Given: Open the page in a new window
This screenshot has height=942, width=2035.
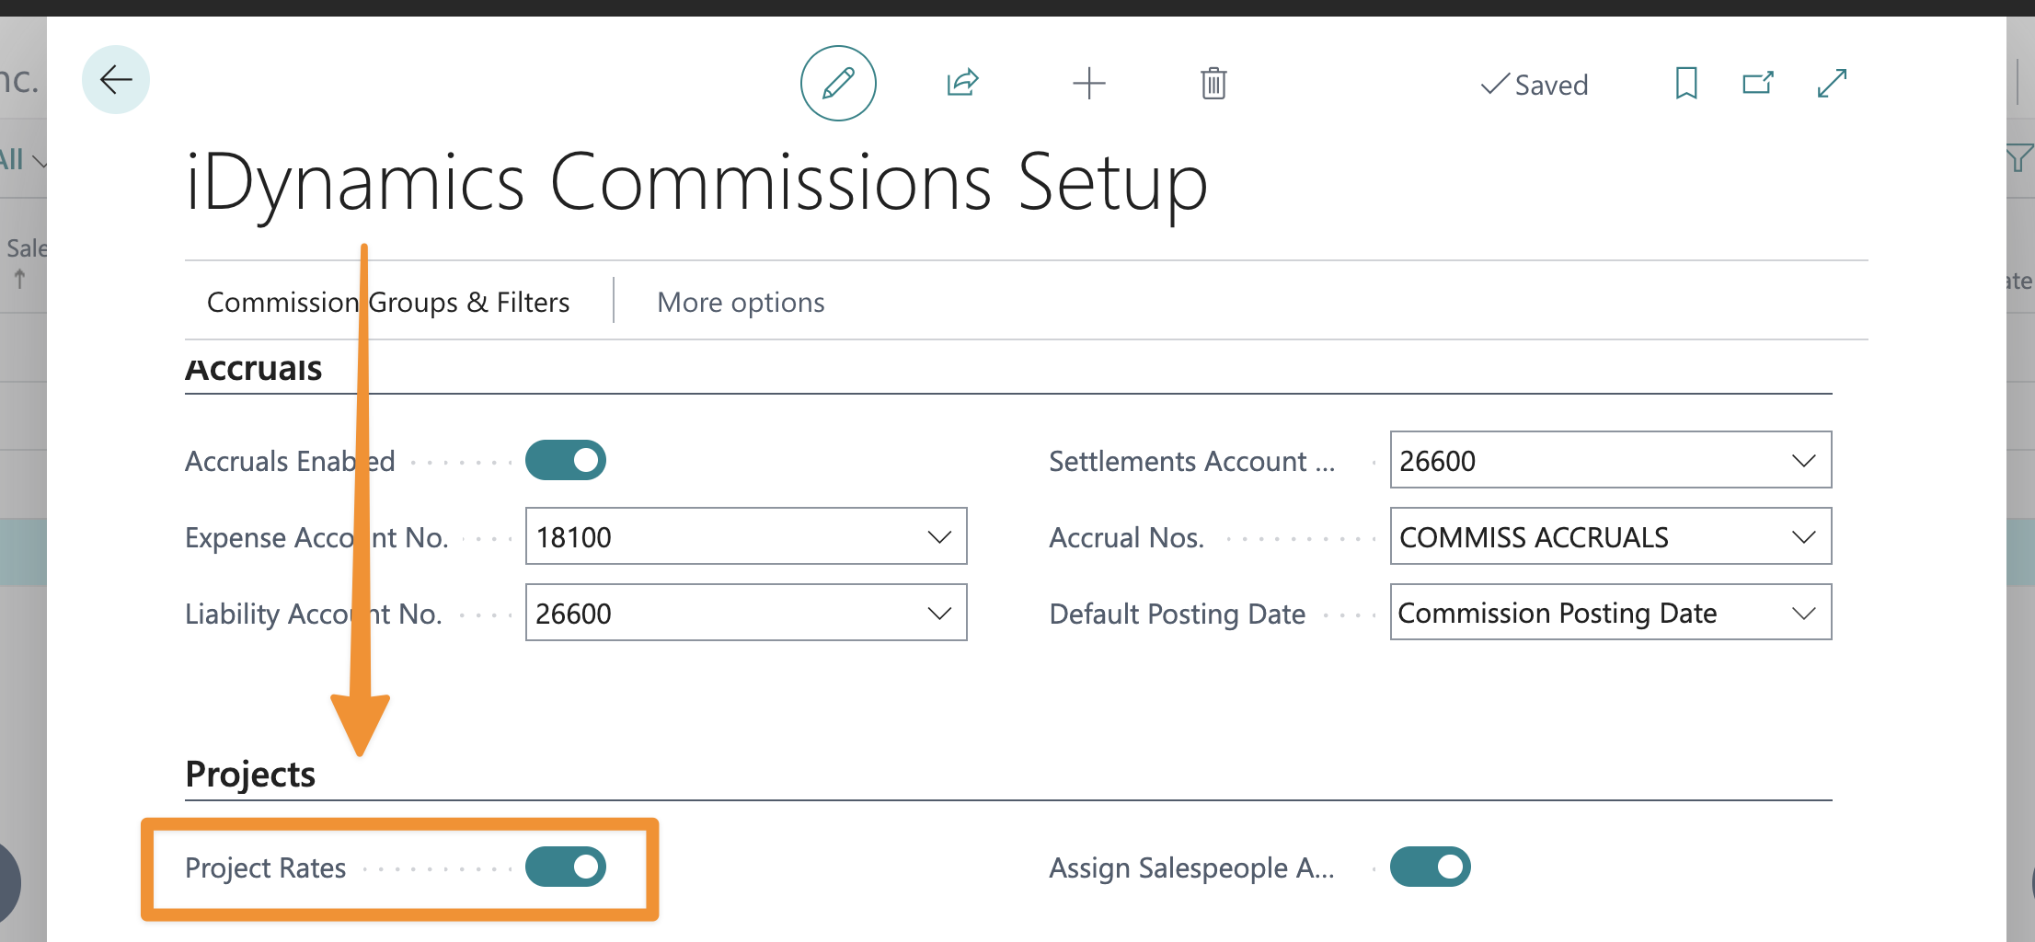Looking at the screenshot, I should pos(1758,84).
